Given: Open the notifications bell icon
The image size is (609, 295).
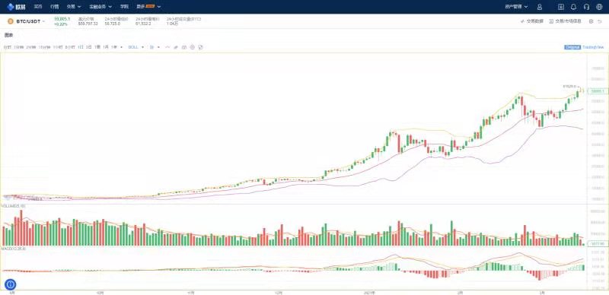Looking at the screenshot, I should (x=574, y=7).
